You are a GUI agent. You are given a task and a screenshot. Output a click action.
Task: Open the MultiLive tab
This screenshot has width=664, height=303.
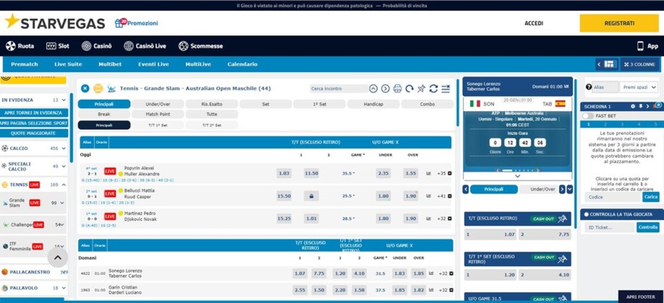198,64
